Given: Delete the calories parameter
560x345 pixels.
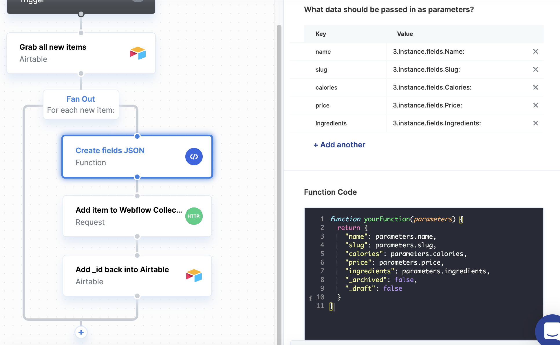Looking at the screenshot, I should (x=535, y=87).
